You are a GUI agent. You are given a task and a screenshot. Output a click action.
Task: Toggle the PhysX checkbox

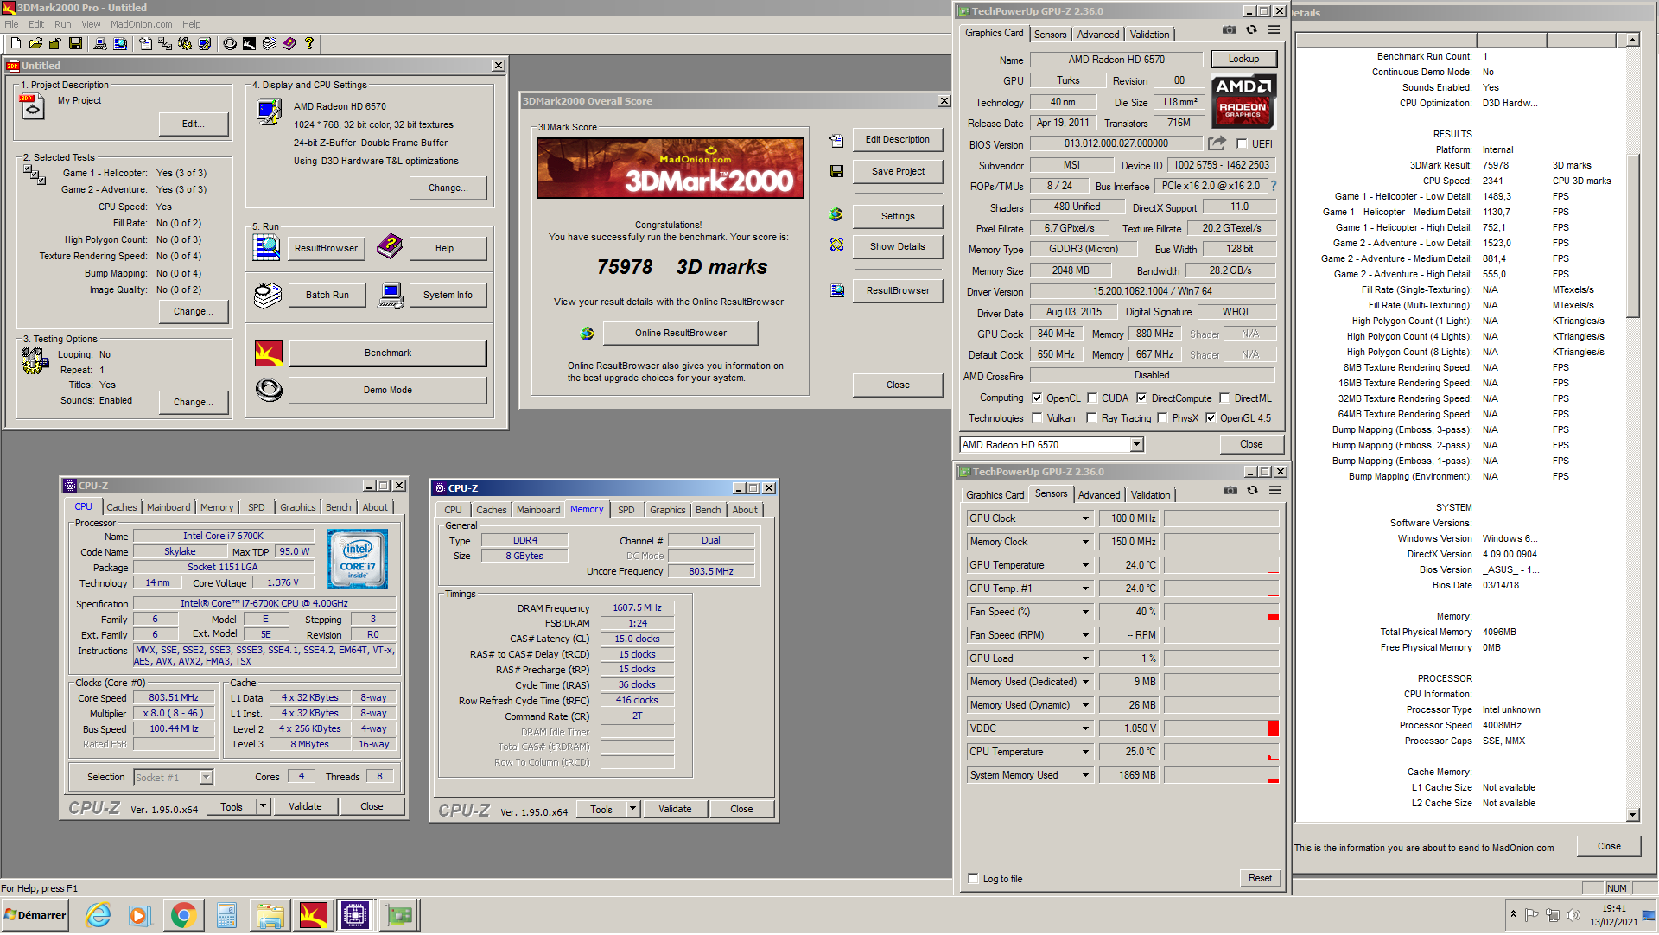(1162, 418)
